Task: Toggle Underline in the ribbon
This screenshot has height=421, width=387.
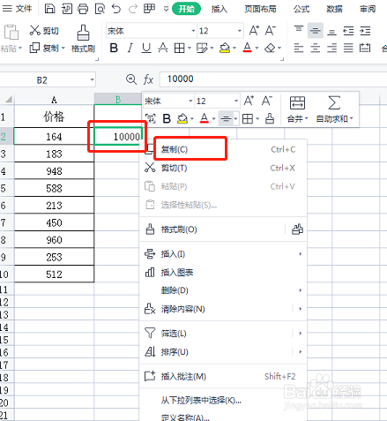Action: click(146, 48)
